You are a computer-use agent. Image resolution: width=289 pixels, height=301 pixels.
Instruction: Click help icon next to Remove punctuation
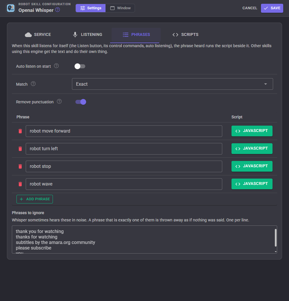[59, 101]
